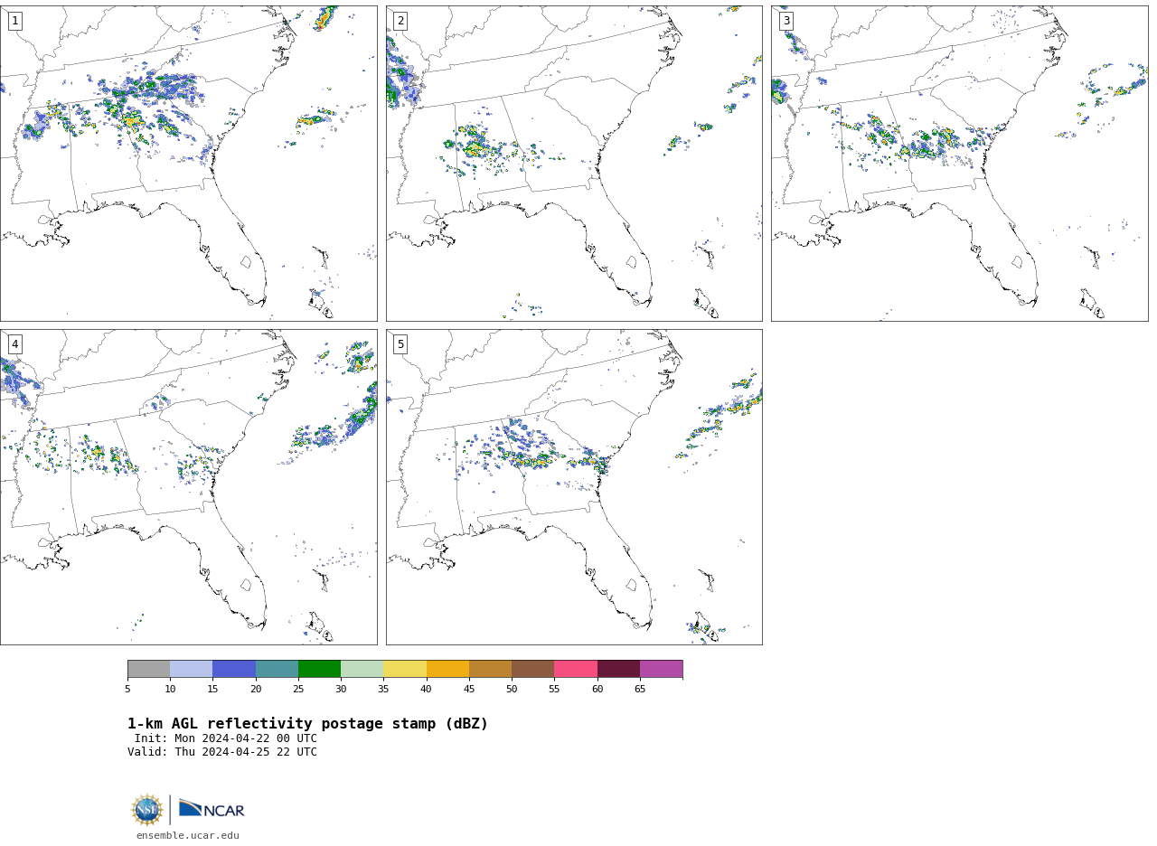
Task: Click the gray 5-10 dBZ color swatch
Action: [x=148, y=669]
